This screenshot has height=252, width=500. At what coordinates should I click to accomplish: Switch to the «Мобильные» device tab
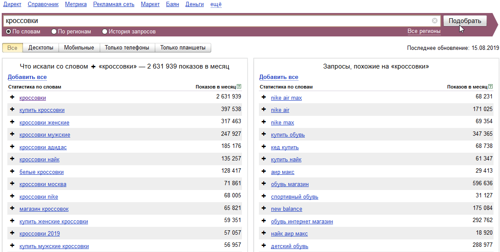coord(79,48)
